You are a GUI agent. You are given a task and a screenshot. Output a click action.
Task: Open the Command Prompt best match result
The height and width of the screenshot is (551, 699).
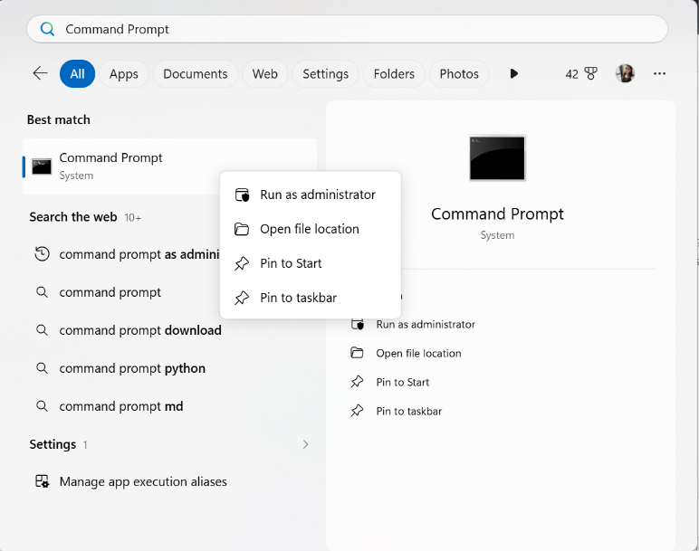point(169,166)
